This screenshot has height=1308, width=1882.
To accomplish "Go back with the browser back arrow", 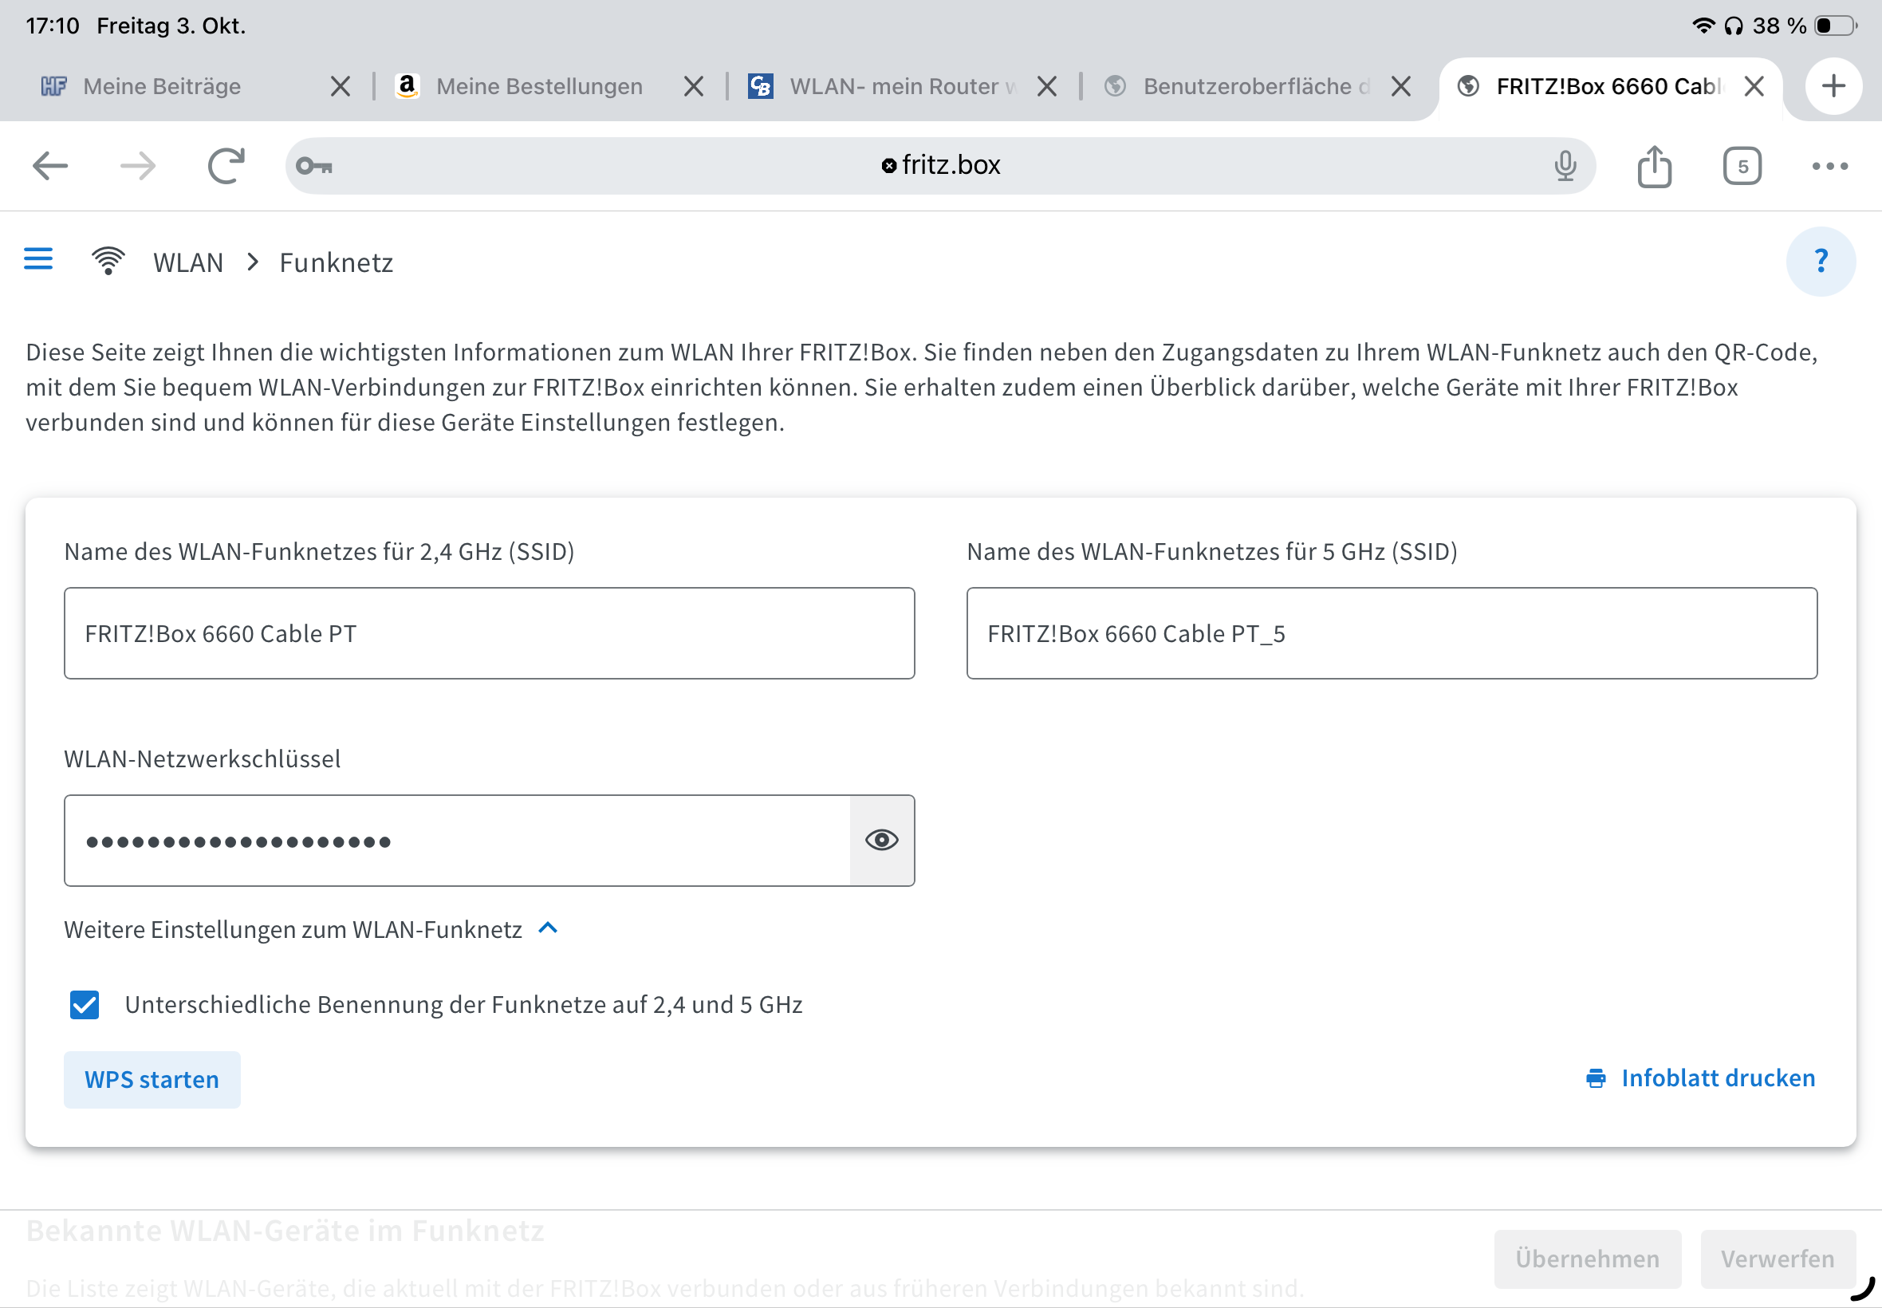I will pyautogui.click(x=50, y=167).
